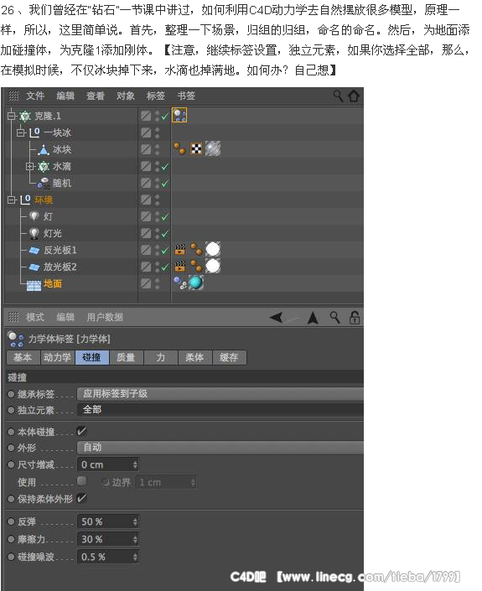The height and width of the screenshot is (591, 482).
Task: Click the 反弹 animation dot
Action: point(11,521)
